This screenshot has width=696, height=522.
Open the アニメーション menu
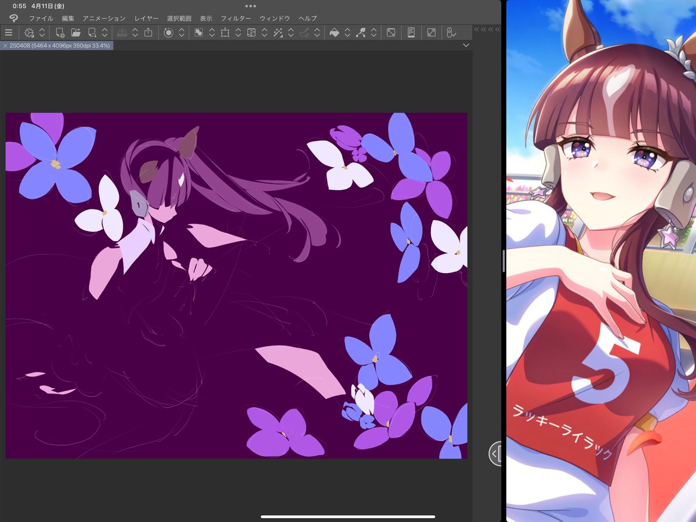click(104, 19)
